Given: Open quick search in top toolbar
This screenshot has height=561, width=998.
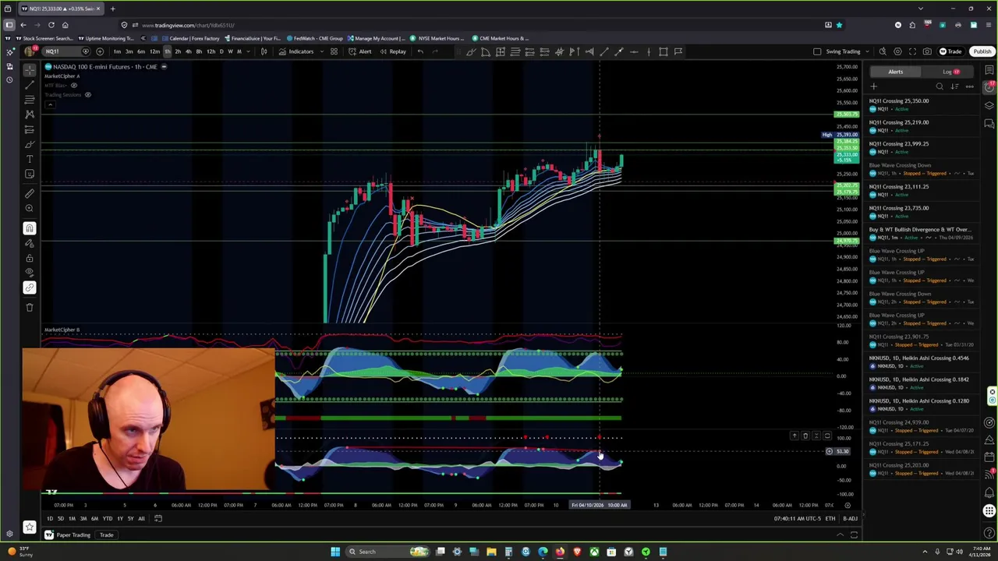Looking at the screenshot, I should click(x=883, y=51).
